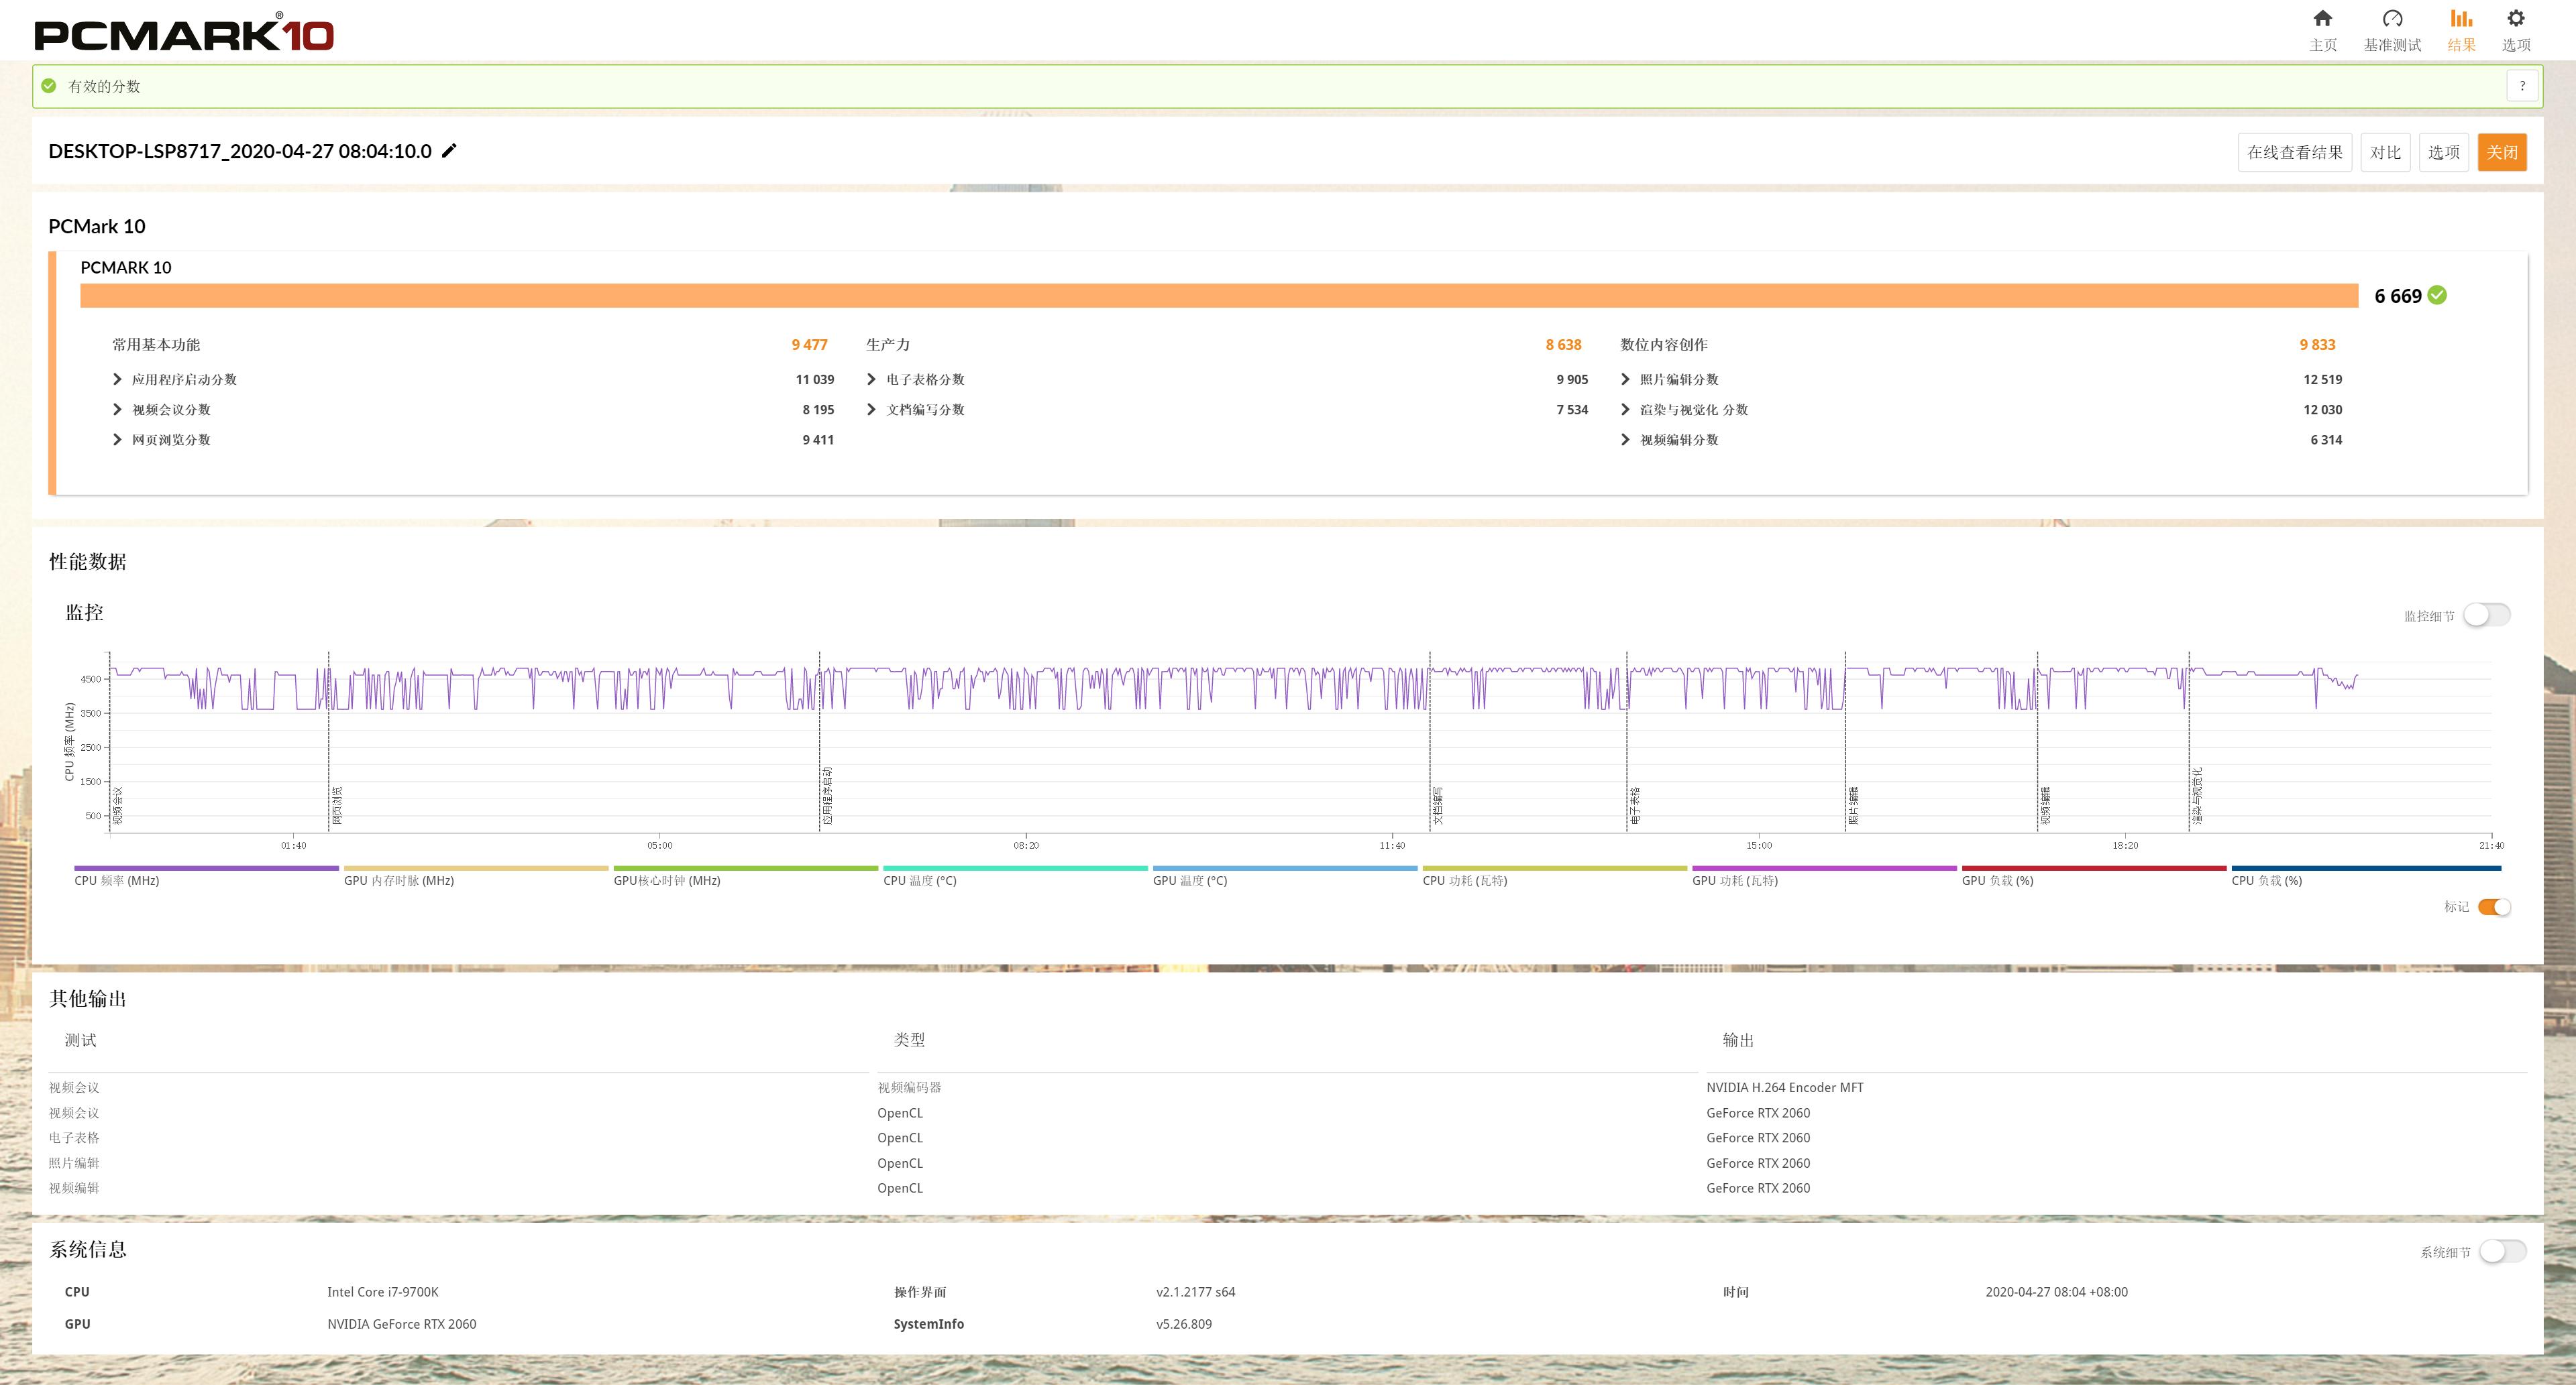Disable the 标记 markers toggle
The image size is (2576, 1385).
[x=2494, y=907]
